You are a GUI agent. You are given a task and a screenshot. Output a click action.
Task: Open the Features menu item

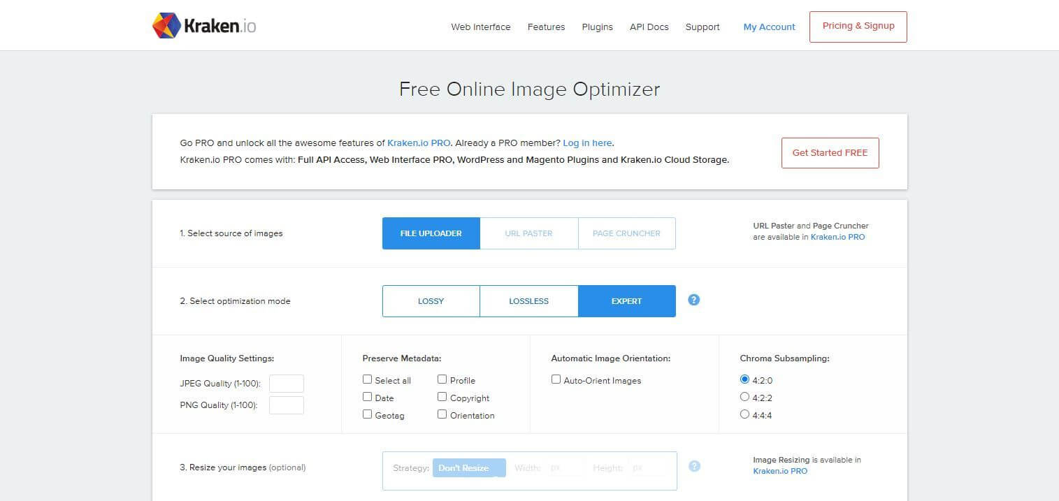(546, 27)
